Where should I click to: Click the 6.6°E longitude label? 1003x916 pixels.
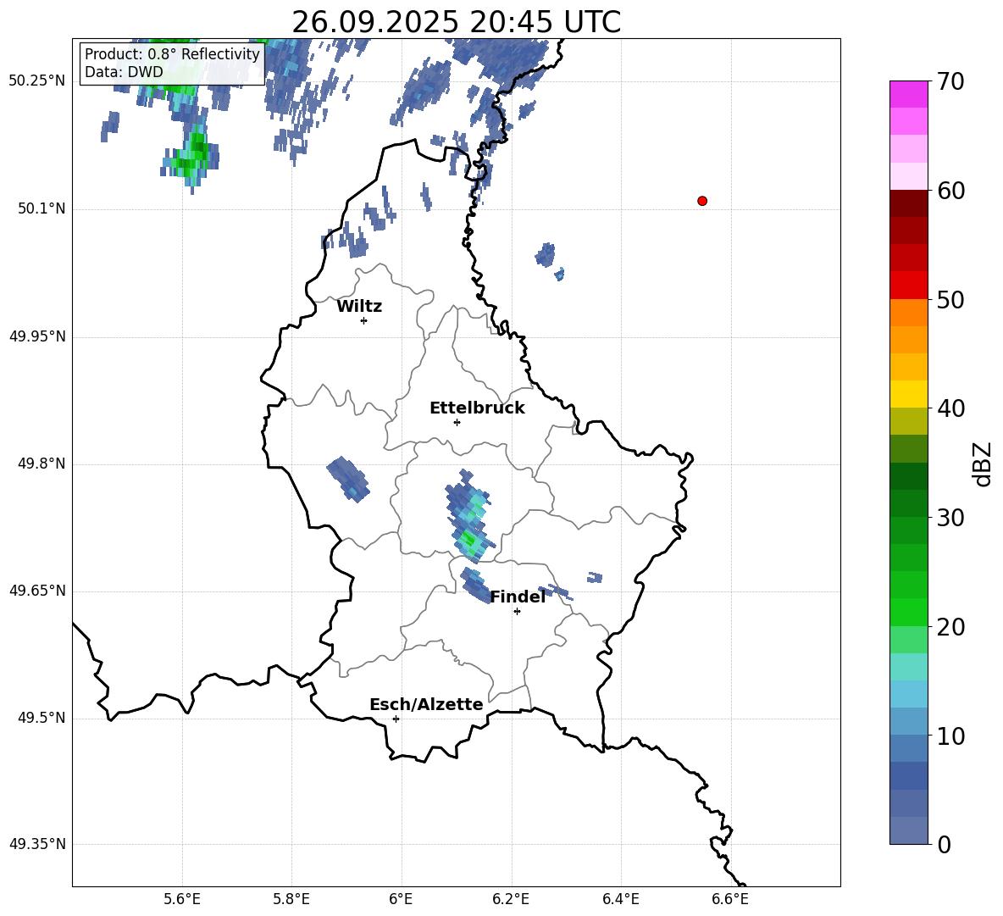pyautogui.click(x=730, y=899)
